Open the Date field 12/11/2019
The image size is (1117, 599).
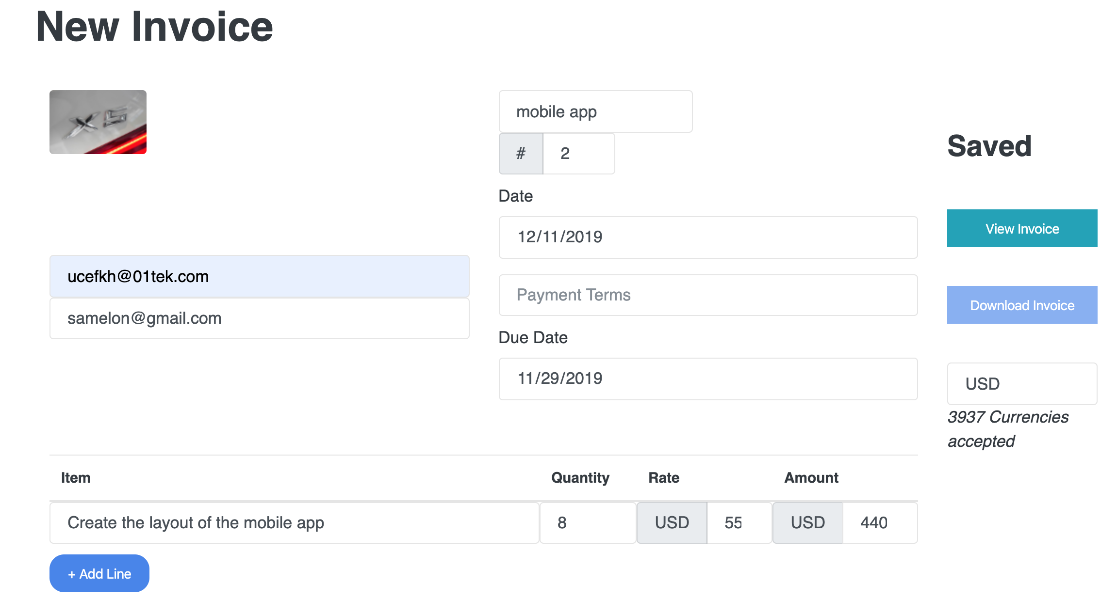tap(708, 237)
